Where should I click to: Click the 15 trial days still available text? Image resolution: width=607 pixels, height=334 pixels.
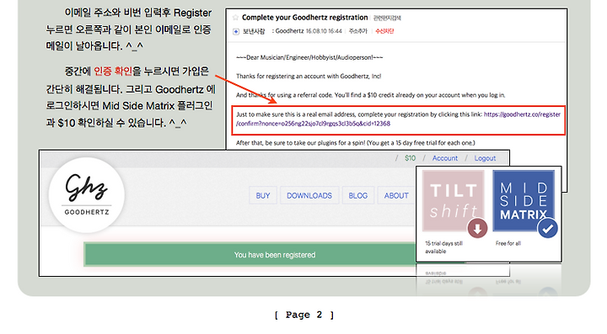click(443, 247)
